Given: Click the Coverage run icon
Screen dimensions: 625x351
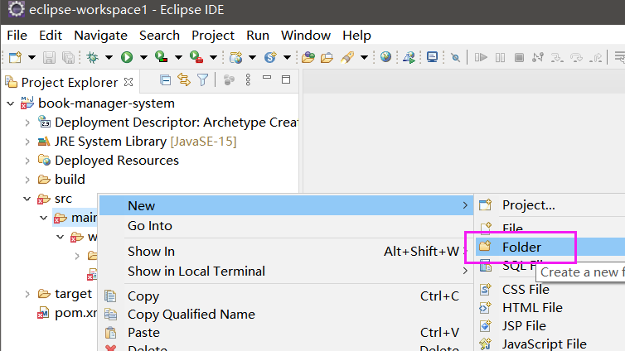Looking at the screenshot, I should 162,57.
